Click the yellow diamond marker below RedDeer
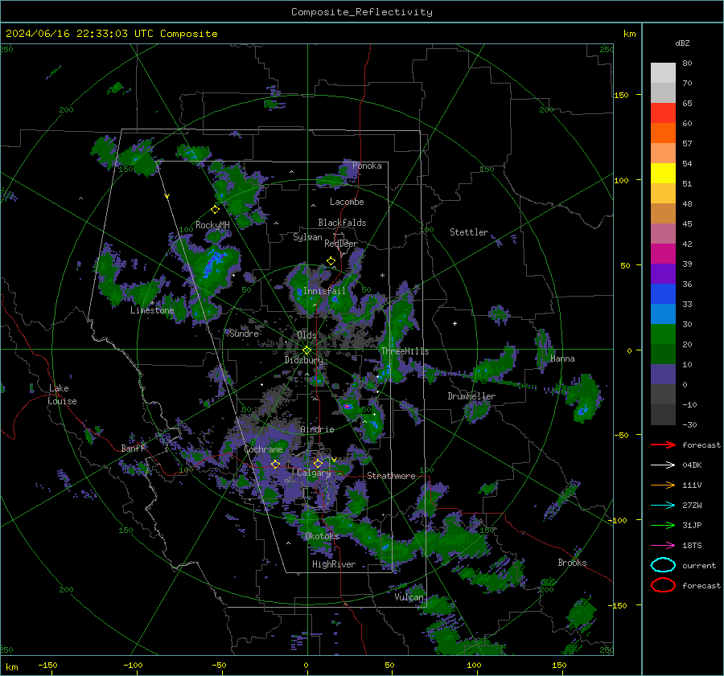This screenshot has height=676, width=724. [331, 261]
